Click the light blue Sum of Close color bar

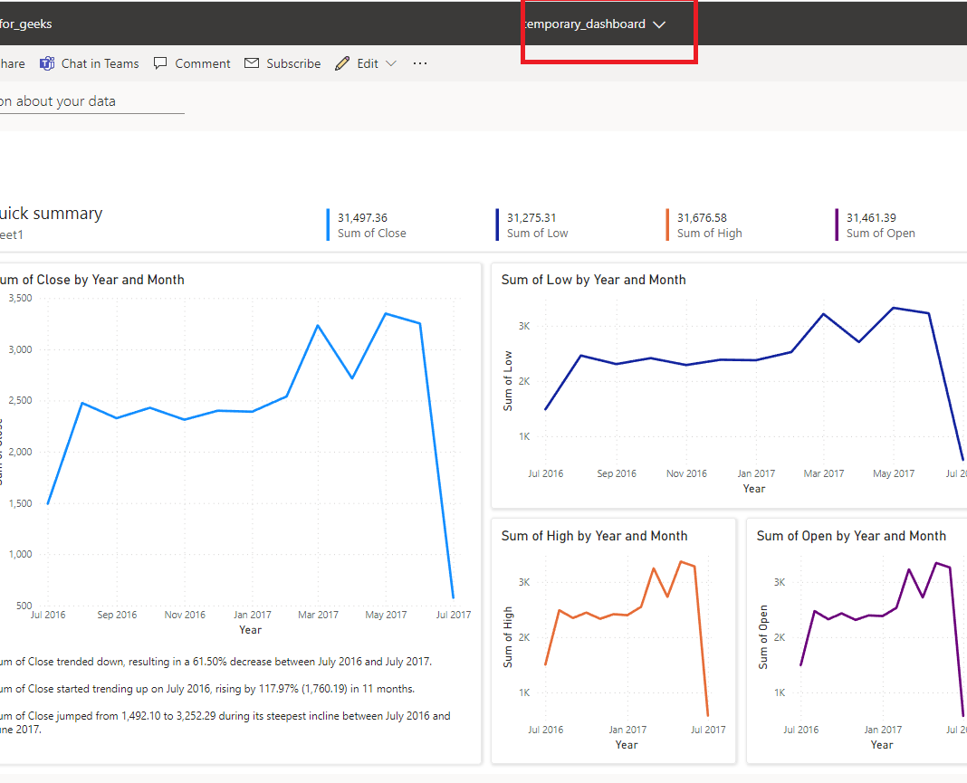point(328,225)
